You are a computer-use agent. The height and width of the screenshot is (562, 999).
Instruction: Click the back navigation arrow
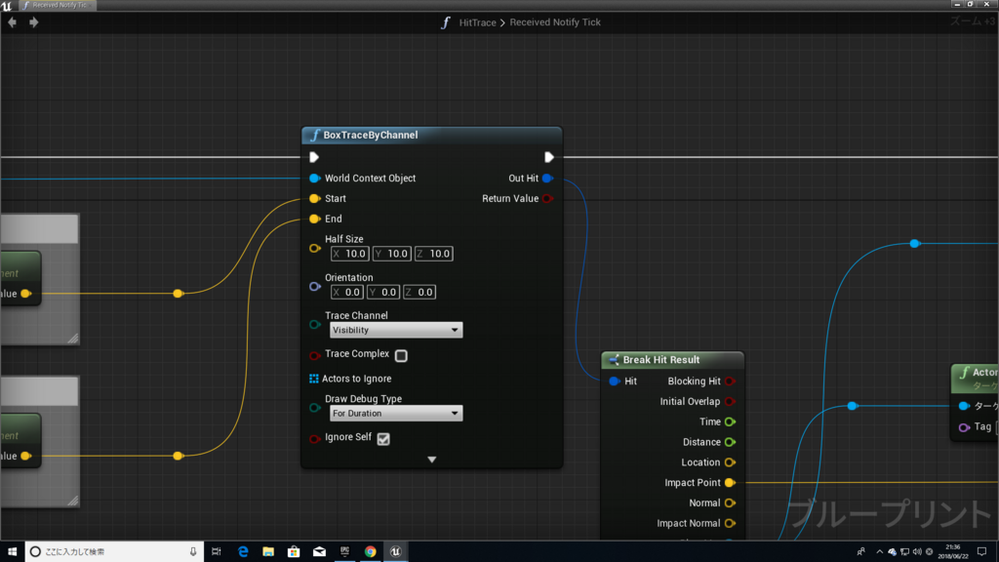tap(12, 22)
